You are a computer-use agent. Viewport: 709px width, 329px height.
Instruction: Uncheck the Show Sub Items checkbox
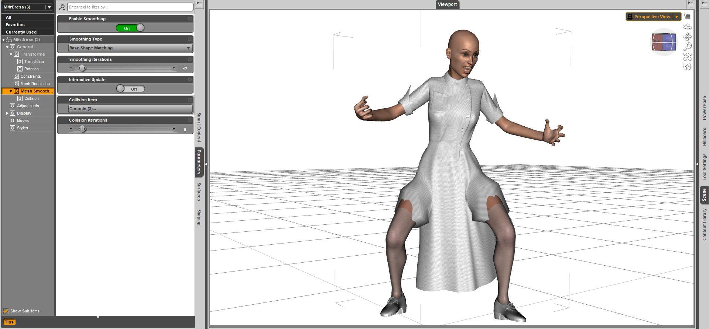tap(6, 311)
